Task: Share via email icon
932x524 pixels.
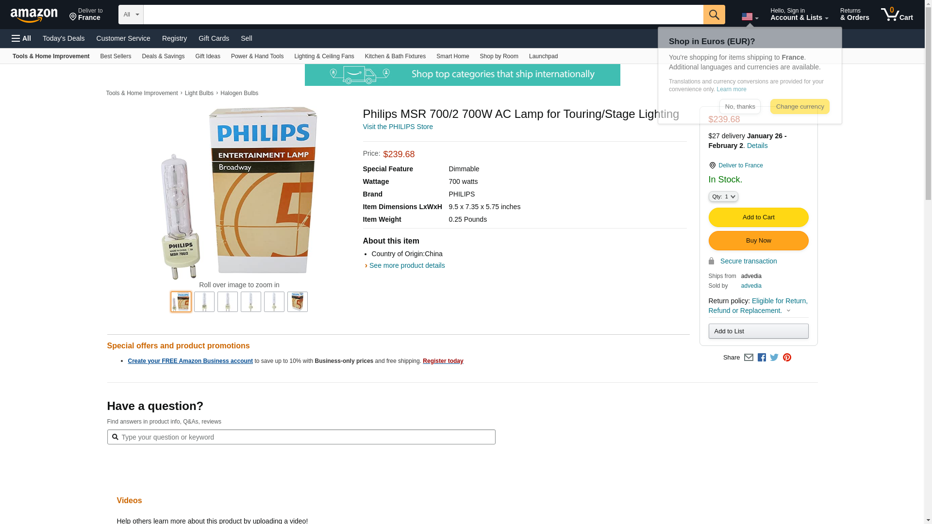Action: (x=749, y=358)
